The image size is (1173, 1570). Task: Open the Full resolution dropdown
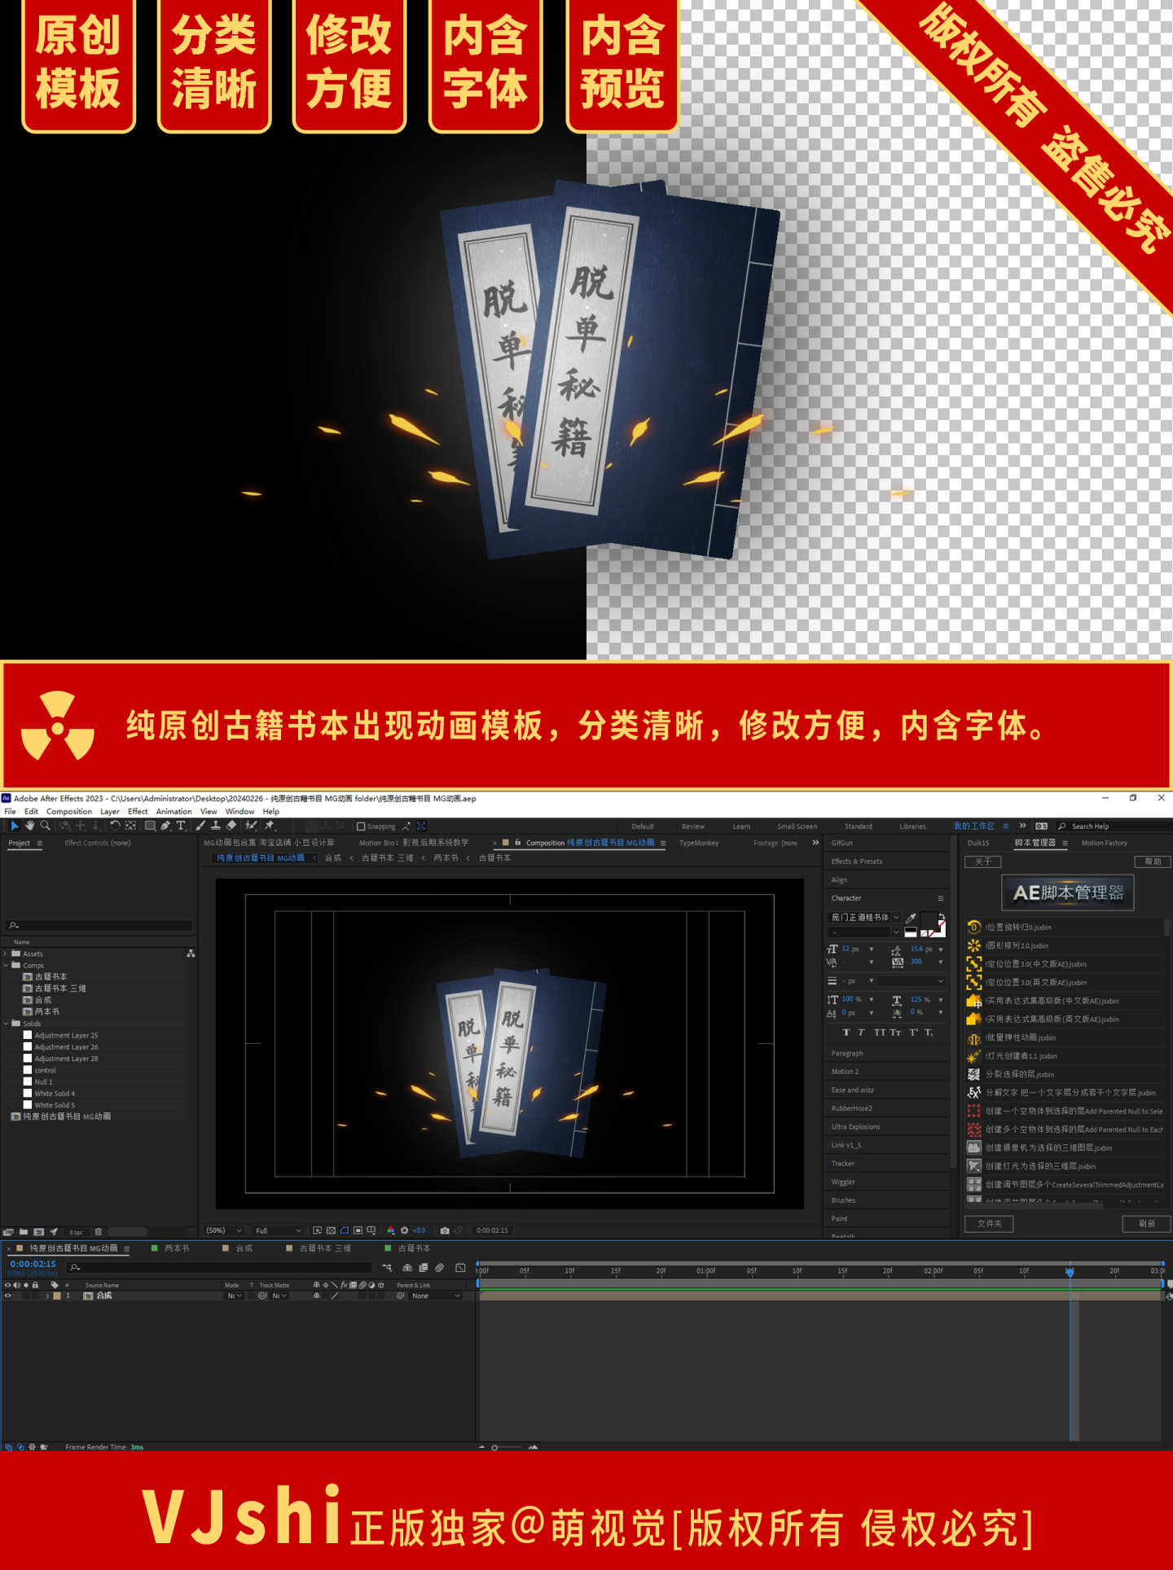[x=278, y=1230]
